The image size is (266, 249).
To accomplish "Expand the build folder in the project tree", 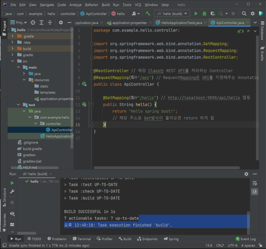I will pos(13,49).
